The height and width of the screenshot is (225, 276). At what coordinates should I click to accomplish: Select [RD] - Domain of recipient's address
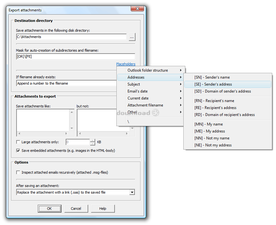228,115
